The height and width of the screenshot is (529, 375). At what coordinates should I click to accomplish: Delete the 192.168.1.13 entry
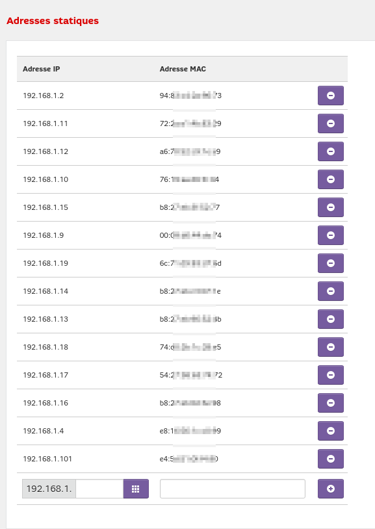330,319
